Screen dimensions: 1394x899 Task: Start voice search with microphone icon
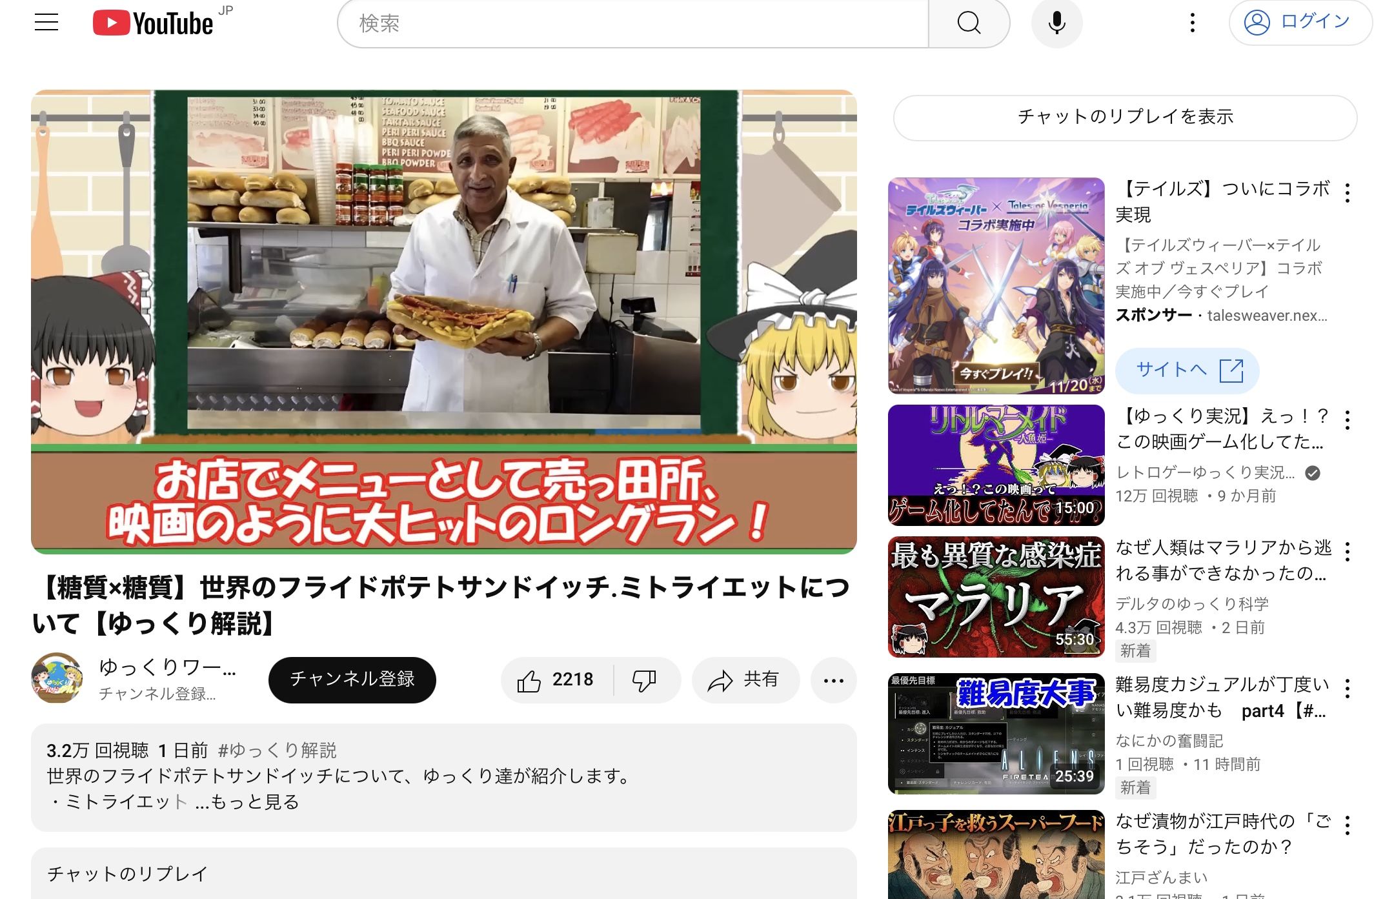click(1056, 23)
